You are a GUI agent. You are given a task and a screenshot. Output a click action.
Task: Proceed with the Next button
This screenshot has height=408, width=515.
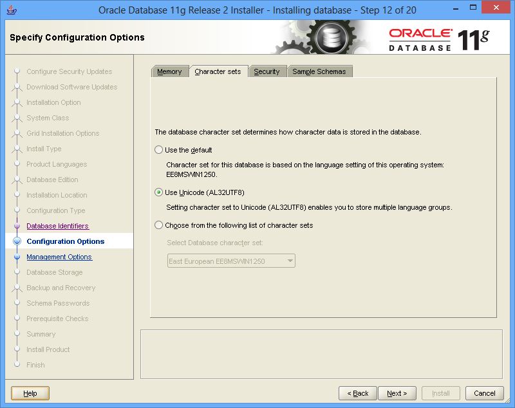(397, 393)
